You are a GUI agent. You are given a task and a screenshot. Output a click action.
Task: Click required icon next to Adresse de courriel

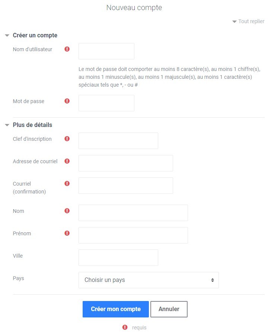[x=67, y=161]
